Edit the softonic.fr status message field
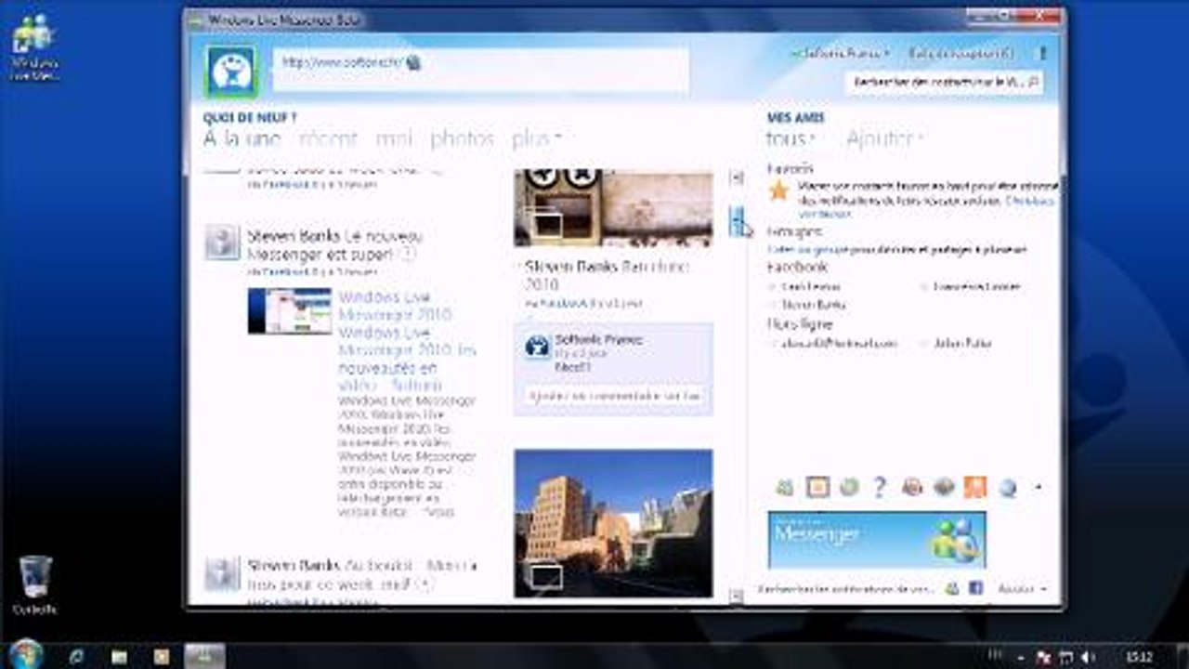 click(x=480, y=70)
